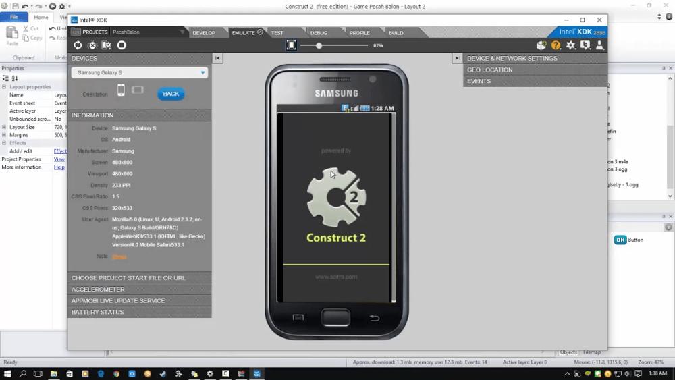This screenshot has width=675, height=380.
Task: Switch to the PROFILE tab
Action: pos(360,32)
